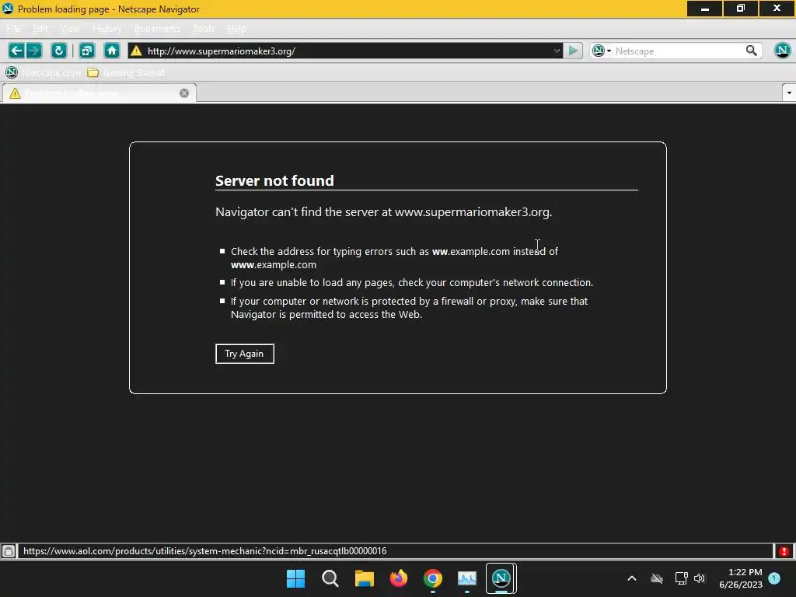
Task: Click the status bar page icon at left
Action: tap(9, 551)
